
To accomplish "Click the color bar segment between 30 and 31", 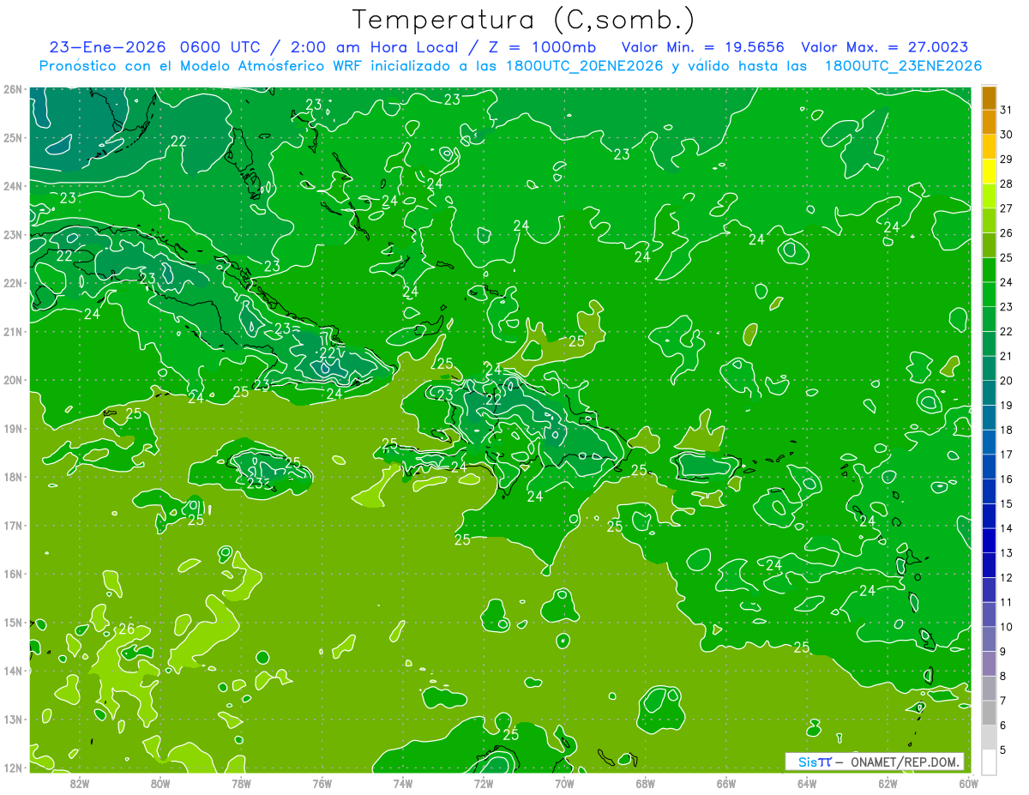I will 990,123.
